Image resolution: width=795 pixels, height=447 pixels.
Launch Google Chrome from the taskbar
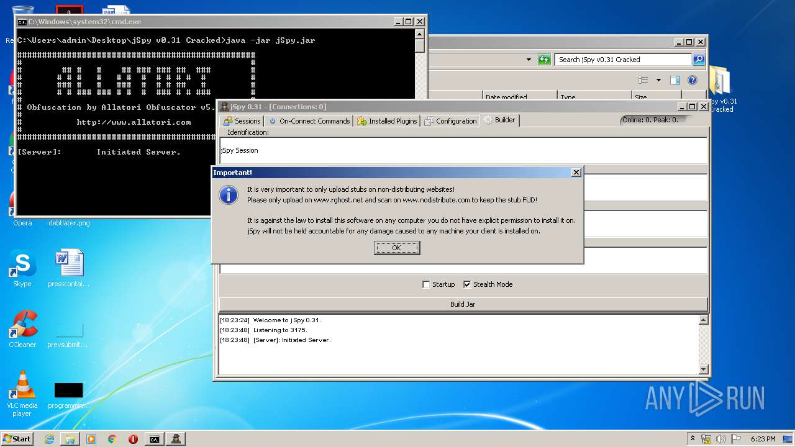112,439
